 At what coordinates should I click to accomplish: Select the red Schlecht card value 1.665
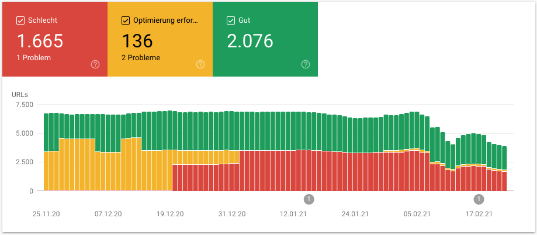(x=40, y=41)
